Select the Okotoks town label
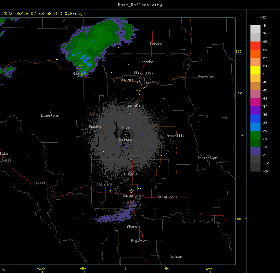This screenshot has width=280, height=273. coord(134,227)
